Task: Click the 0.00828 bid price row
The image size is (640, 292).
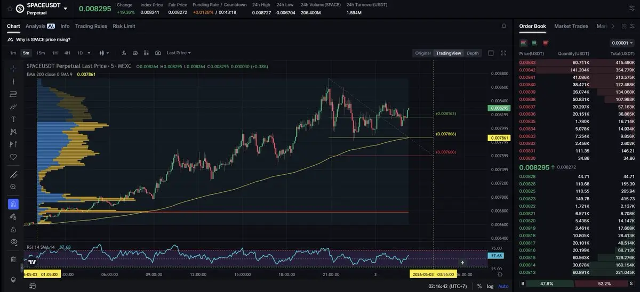Action: pyautogui.click(x=577, y=176)
